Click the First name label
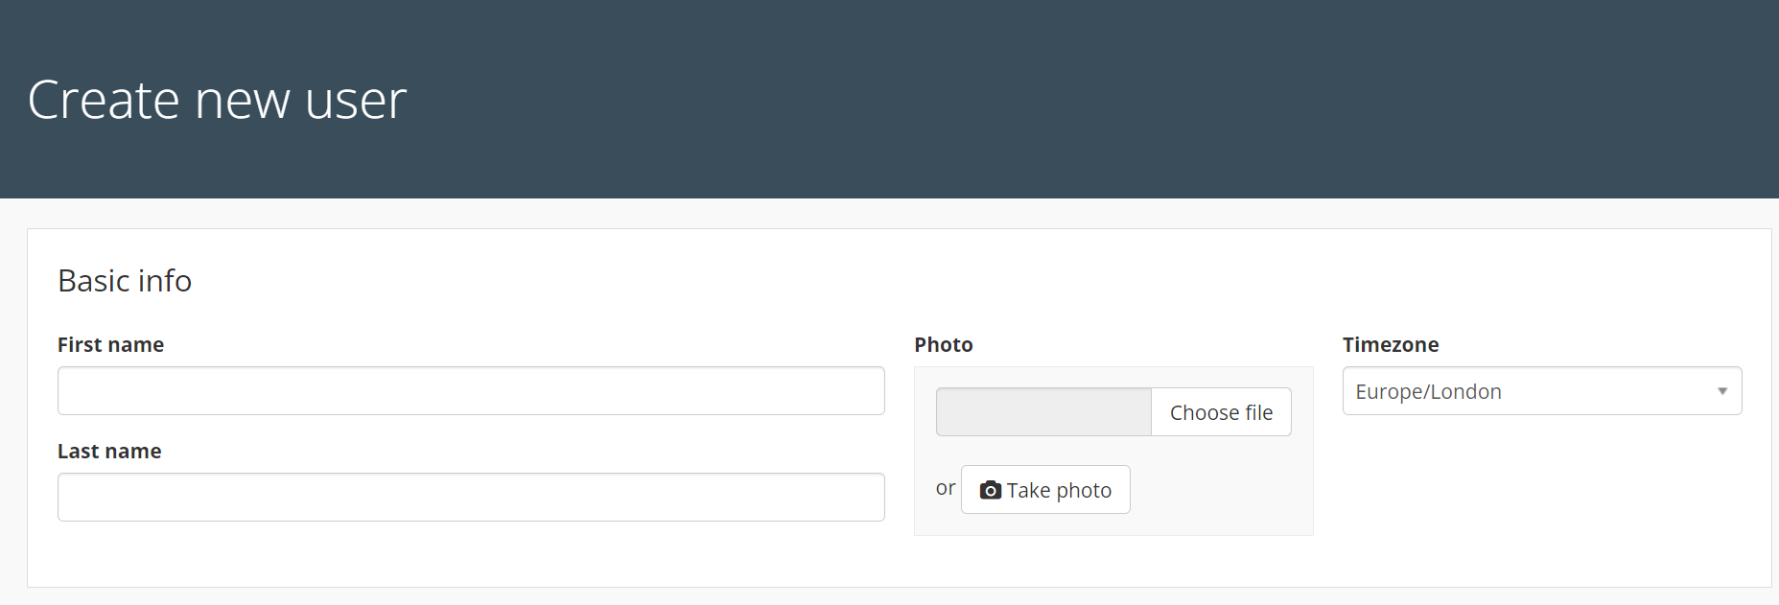This screenshot has width=1779, height=605. [110, 344]
